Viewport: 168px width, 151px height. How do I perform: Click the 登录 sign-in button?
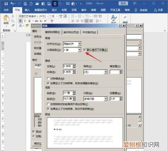click(123, 4)
